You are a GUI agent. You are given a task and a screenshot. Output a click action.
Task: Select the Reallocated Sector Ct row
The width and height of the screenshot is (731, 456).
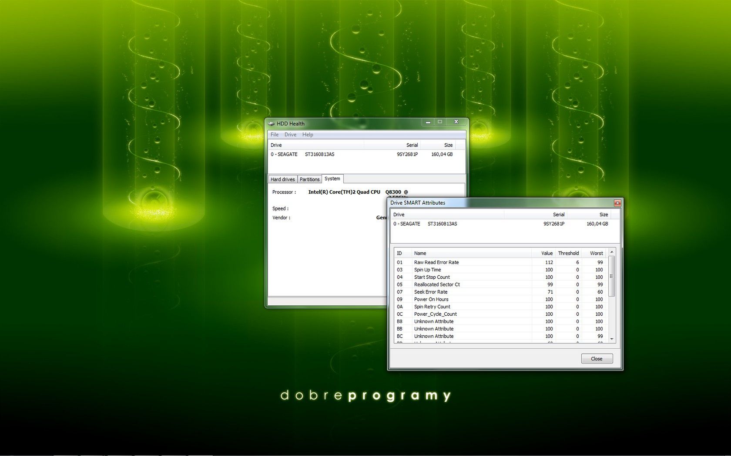(501, 284)
